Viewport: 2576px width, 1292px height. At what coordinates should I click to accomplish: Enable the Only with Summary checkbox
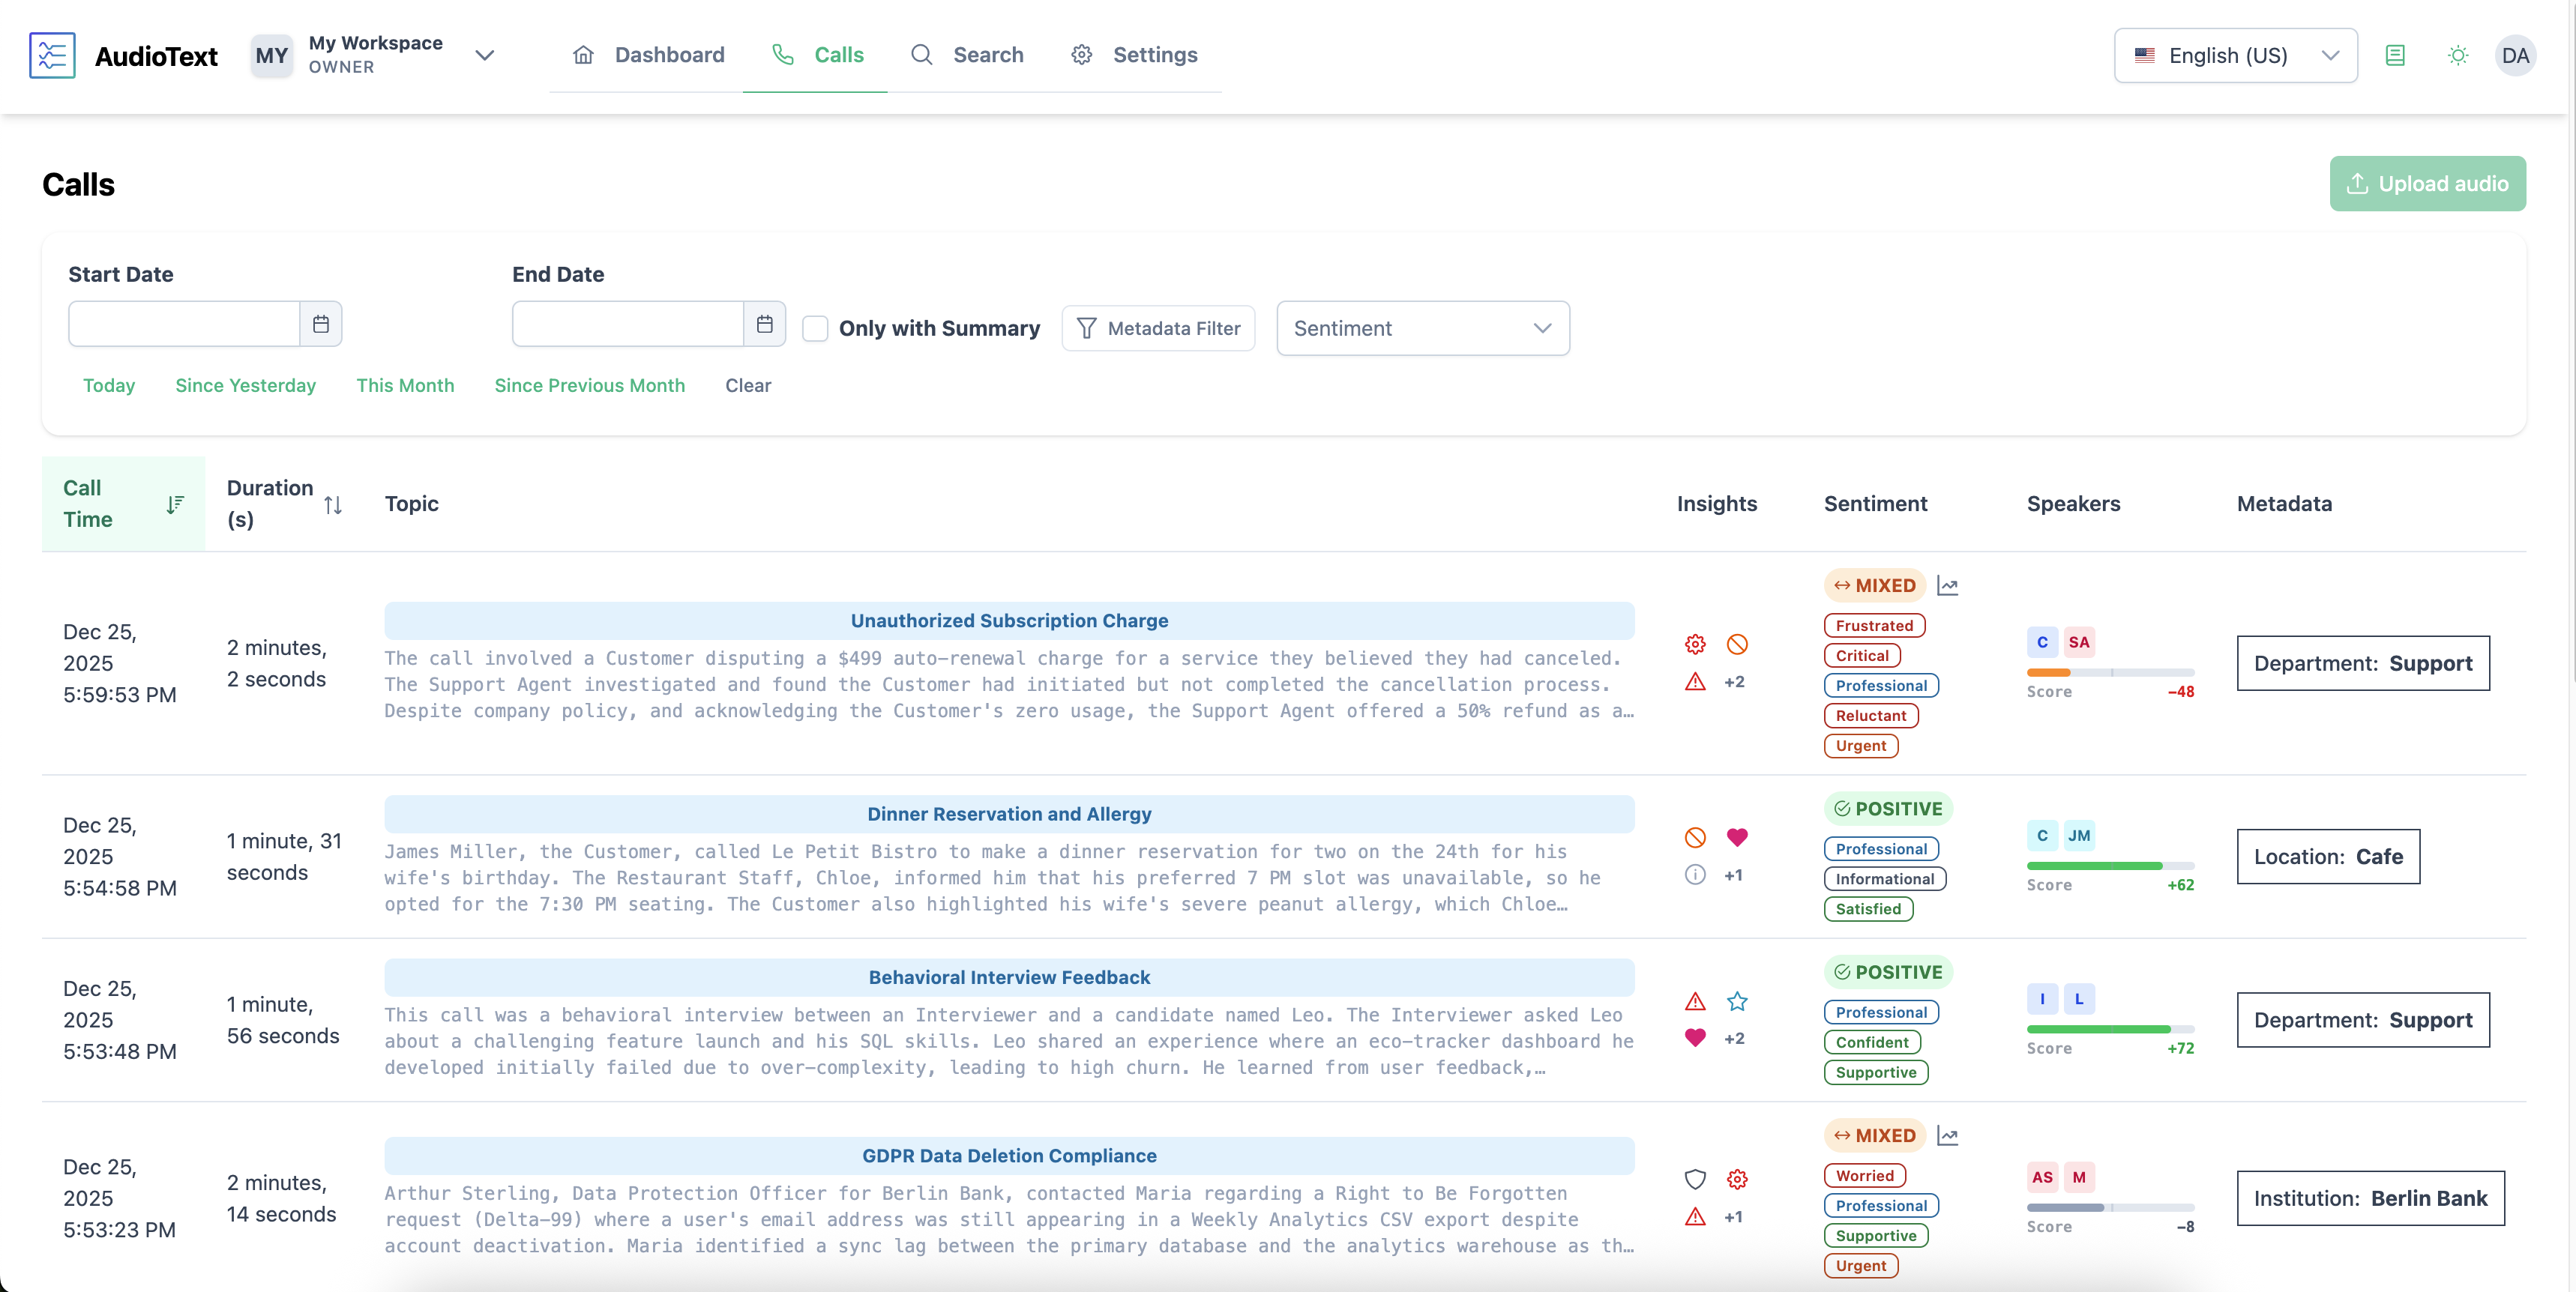(x=815, y=328)
